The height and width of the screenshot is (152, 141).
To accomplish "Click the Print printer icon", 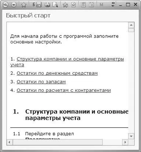I will tap(47, 5).
